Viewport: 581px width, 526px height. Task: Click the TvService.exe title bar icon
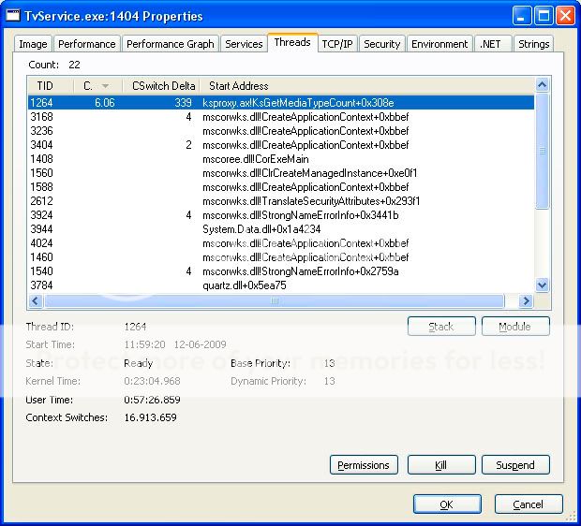point(14,16)
